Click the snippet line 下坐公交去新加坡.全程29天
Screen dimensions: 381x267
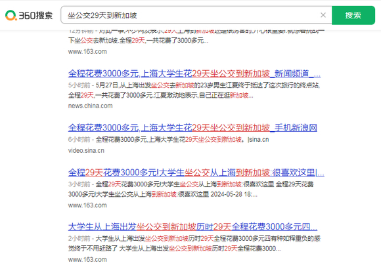(x=138, y=40)
